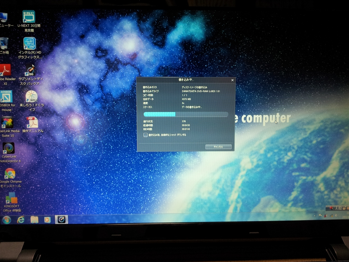
Task: Open the U-NEXT 30-day trial shortcut
Action: tap(29, 21)
